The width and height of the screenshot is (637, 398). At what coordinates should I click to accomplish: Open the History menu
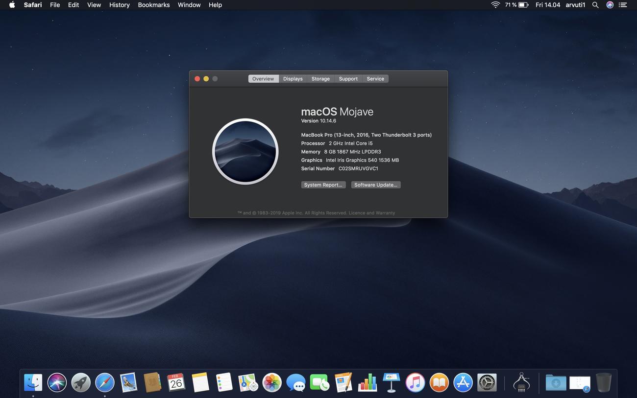tap(120, 5)
